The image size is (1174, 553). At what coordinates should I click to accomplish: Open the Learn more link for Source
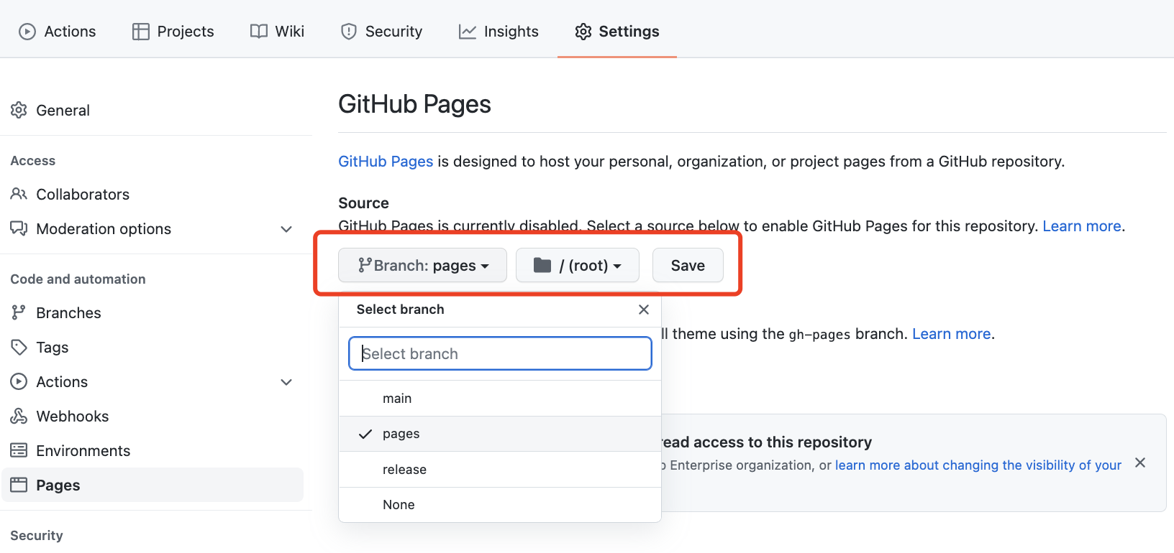1082,226
